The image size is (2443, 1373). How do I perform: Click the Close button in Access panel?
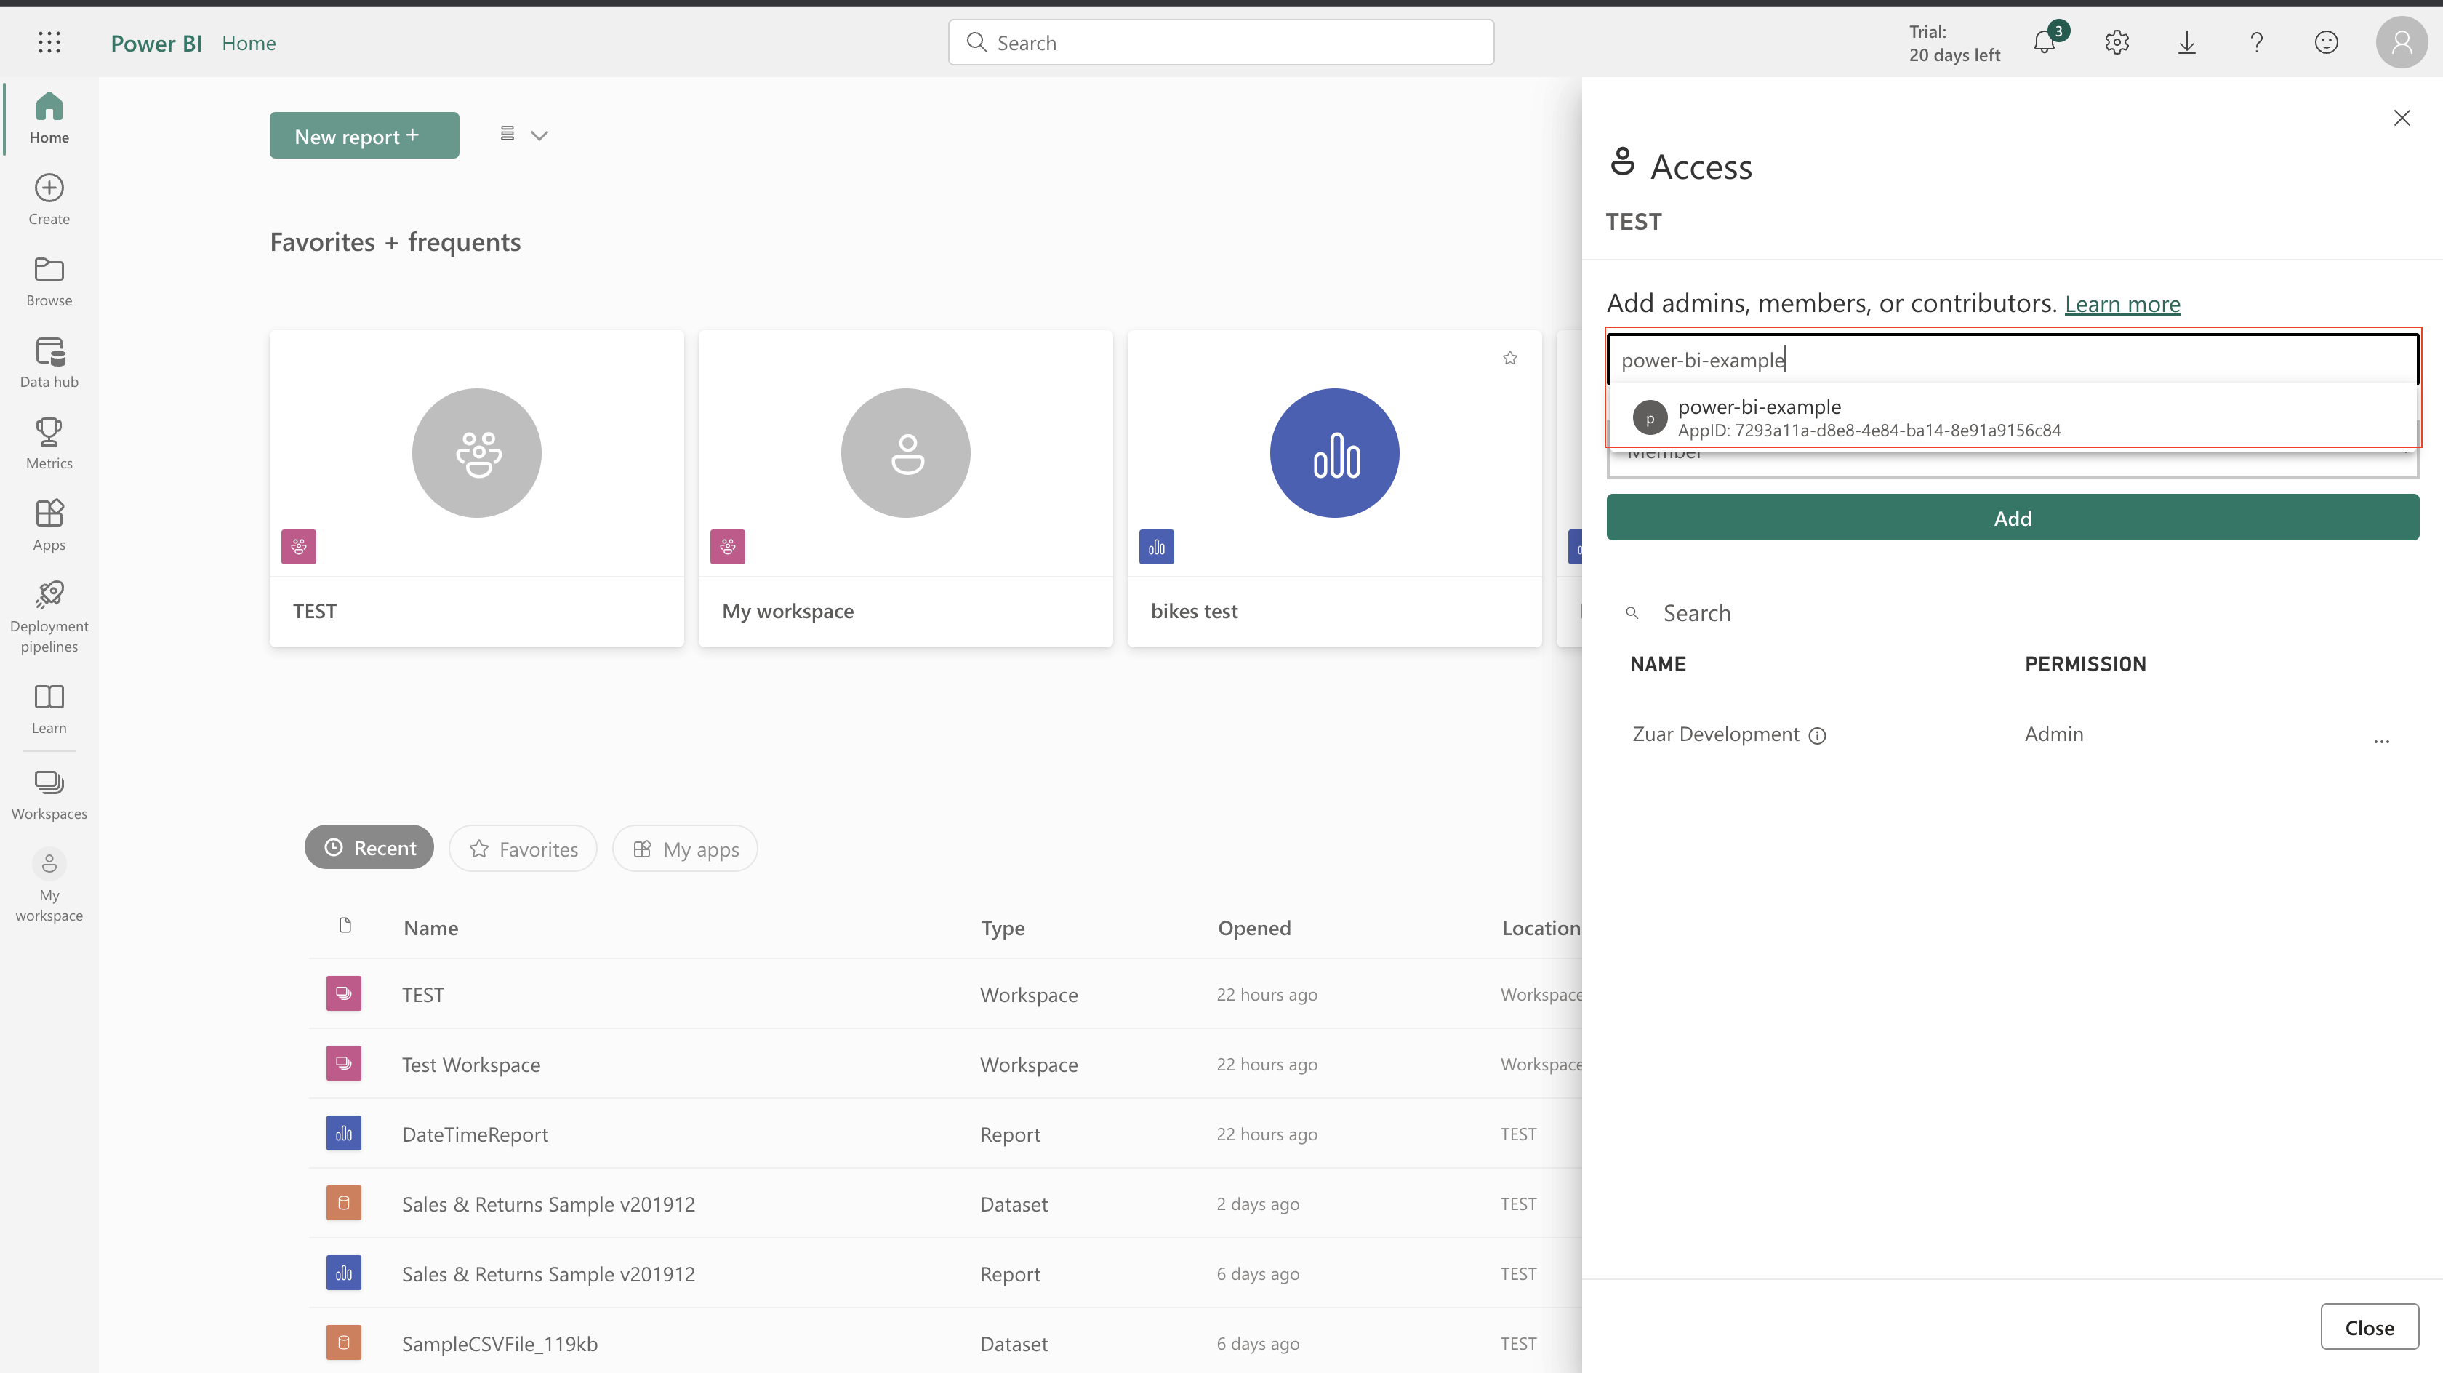(2369, 1327)
